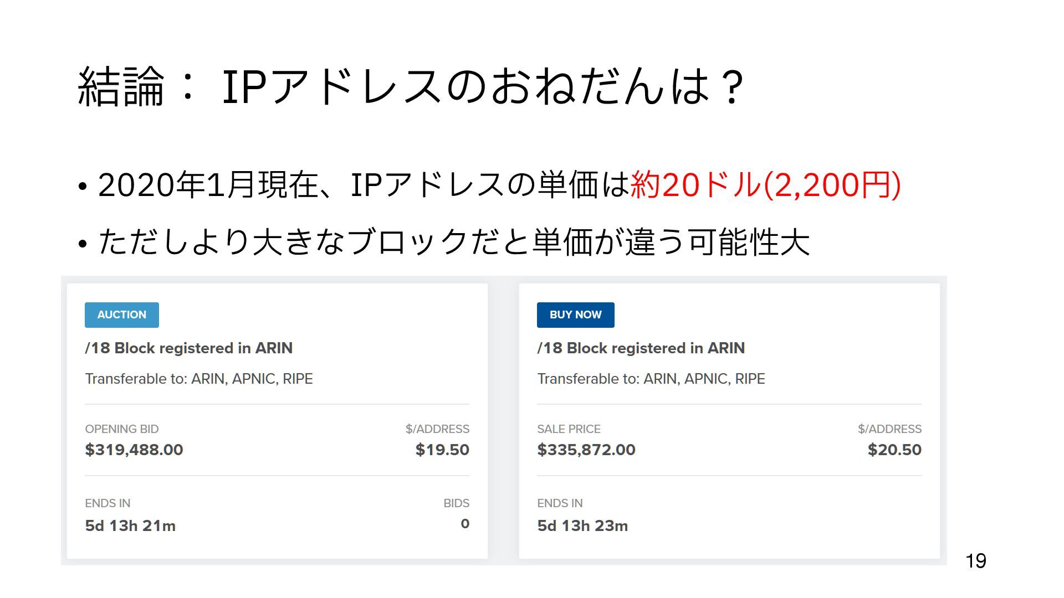Click the bullet about 大きなブロック pricing
The height and width of the screenshot is (598, 1064).
point(453,242)
